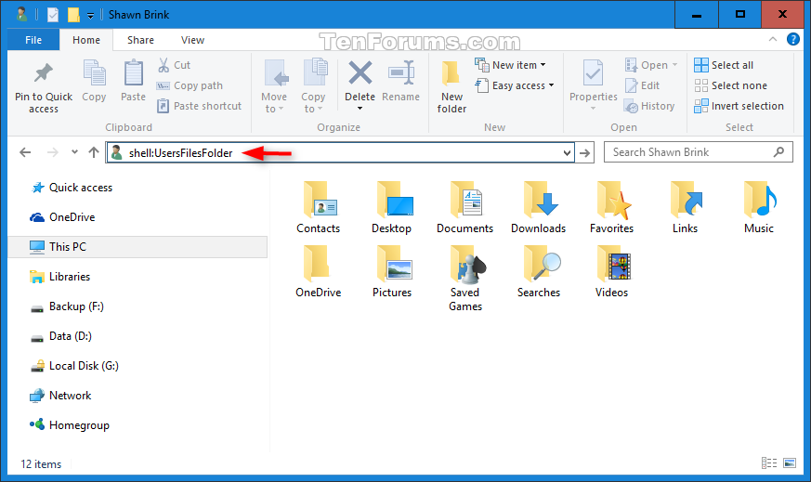
Task: Click New folder icon in title bar toolbar
Action: tap(73, 15)
